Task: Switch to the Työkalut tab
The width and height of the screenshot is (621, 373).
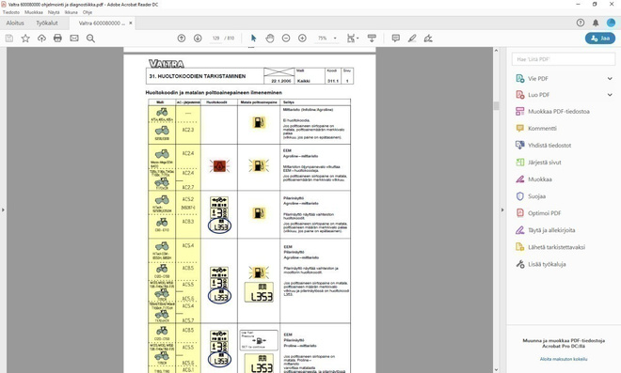Action: (x=47, y=23)
